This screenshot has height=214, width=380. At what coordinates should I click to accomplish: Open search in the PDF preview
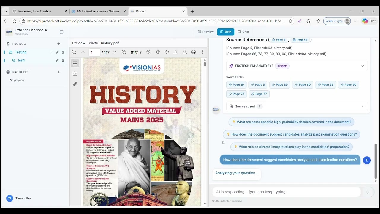pyautogui.click(x=74, y=52)
